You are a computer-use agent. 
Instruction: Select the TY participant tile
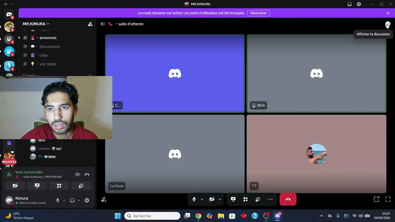point(317,154)
